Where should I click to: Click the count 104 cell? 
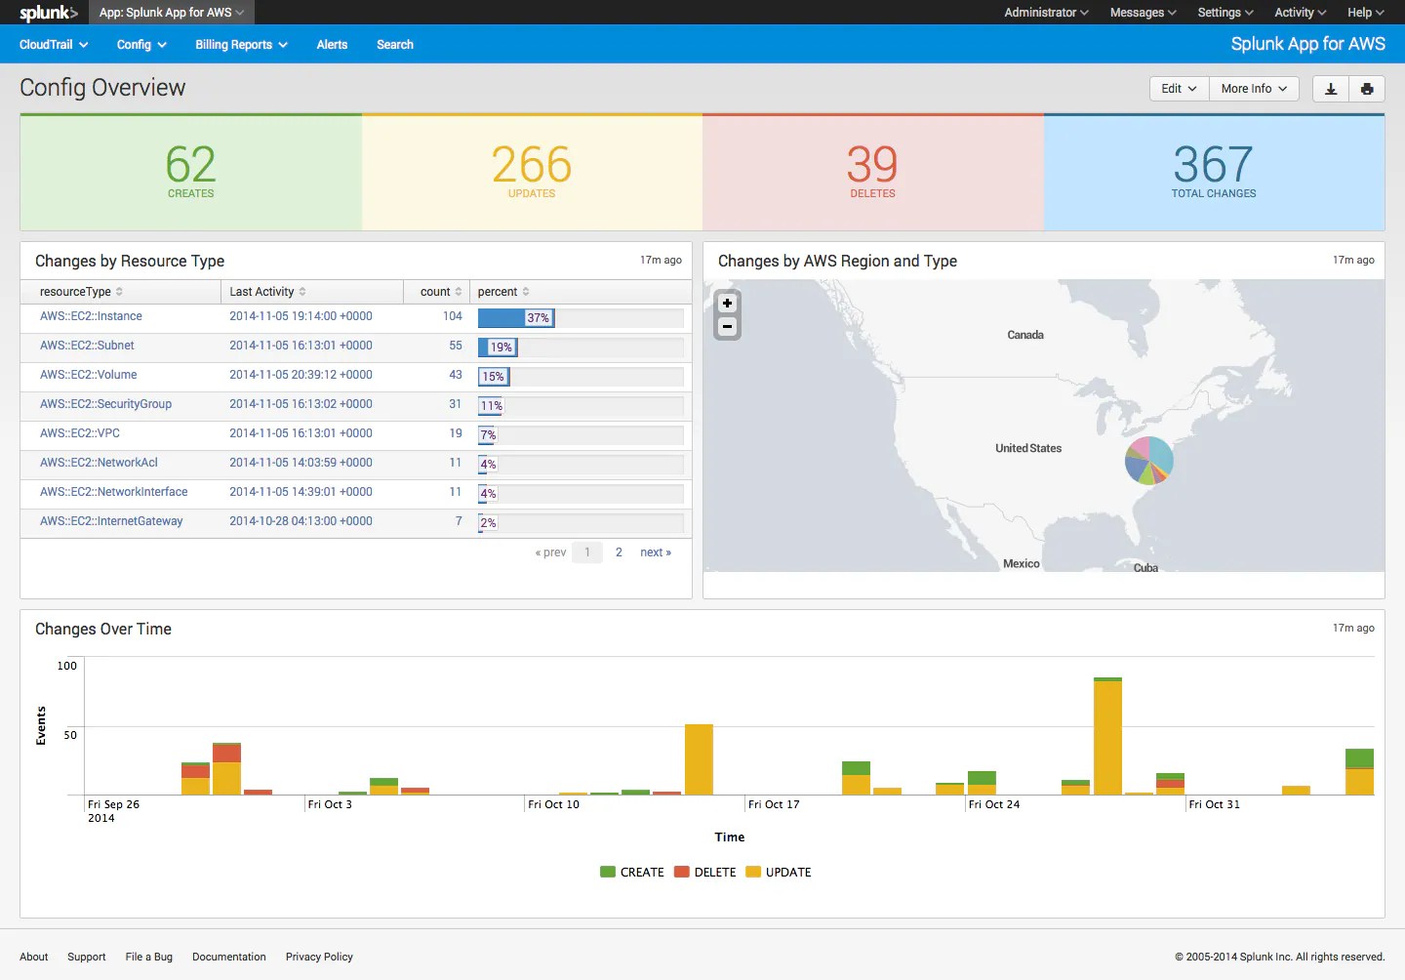pos(453,316)
